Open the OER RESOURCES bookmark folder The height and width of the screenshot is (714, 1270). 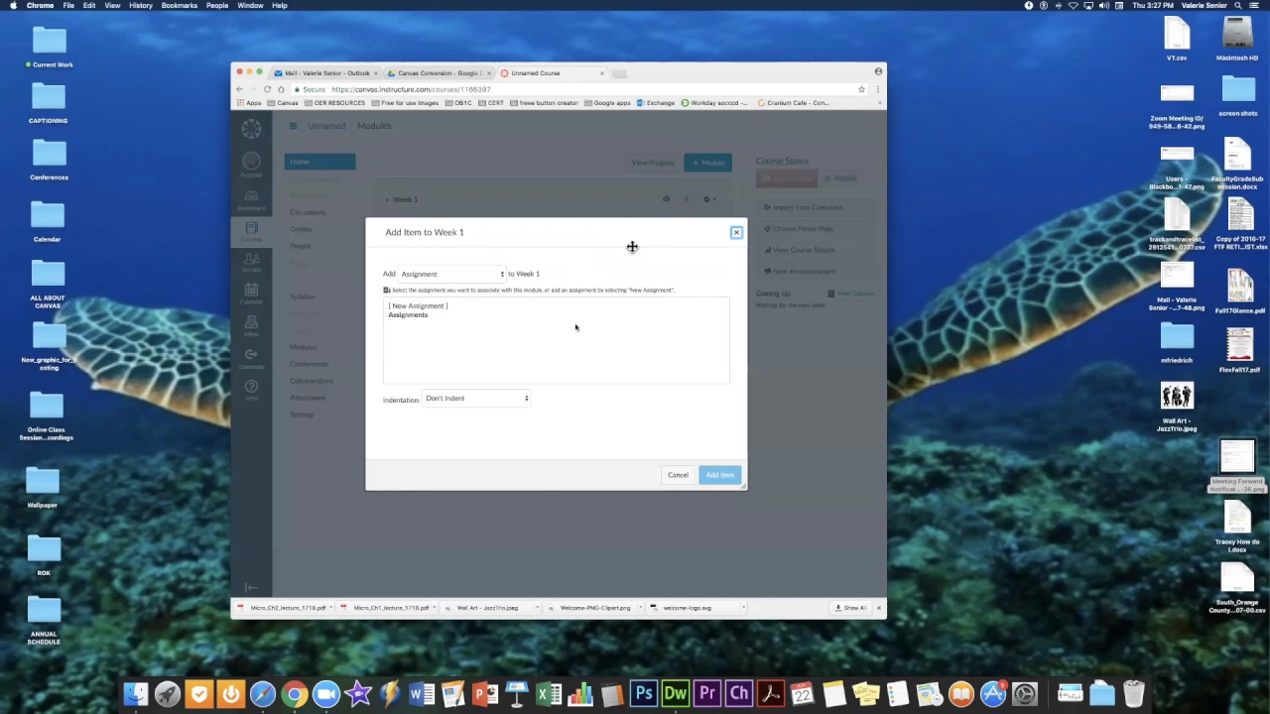click(335, 103)
